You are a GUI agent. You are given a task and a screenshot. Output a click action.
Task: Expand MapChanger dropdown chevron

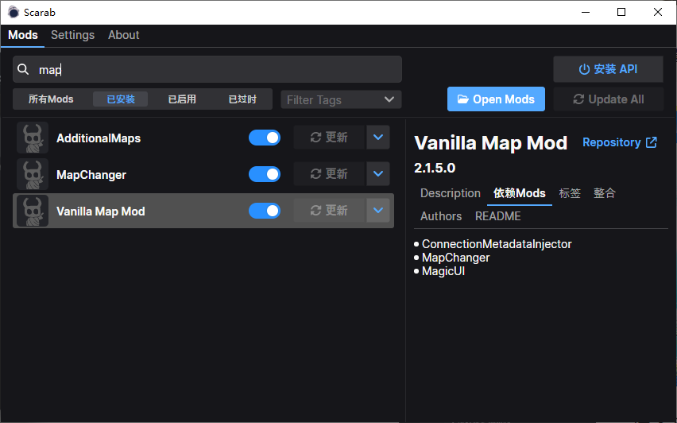coord(378,174)
